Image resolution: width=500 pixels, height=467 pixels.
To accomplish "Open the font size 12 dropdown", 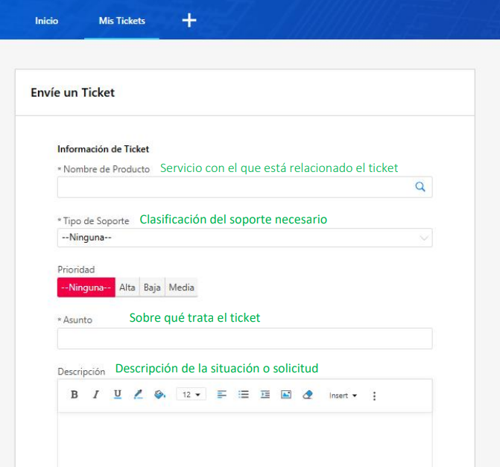I will [x=192, y=395].
